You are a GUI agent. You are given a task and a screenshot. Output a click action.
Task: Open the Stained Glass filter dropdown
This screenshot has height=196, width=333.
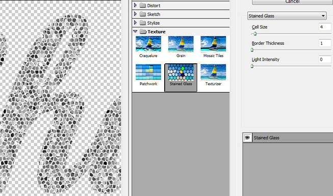(287, 16)
